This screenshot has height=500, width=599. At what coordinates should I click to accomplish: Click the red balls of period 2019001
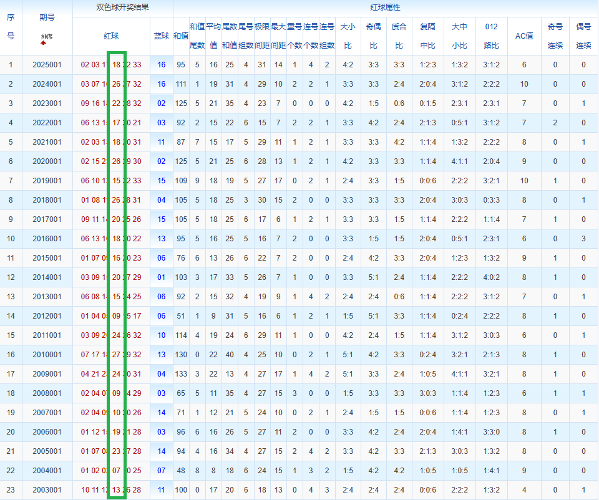point(111,181)
